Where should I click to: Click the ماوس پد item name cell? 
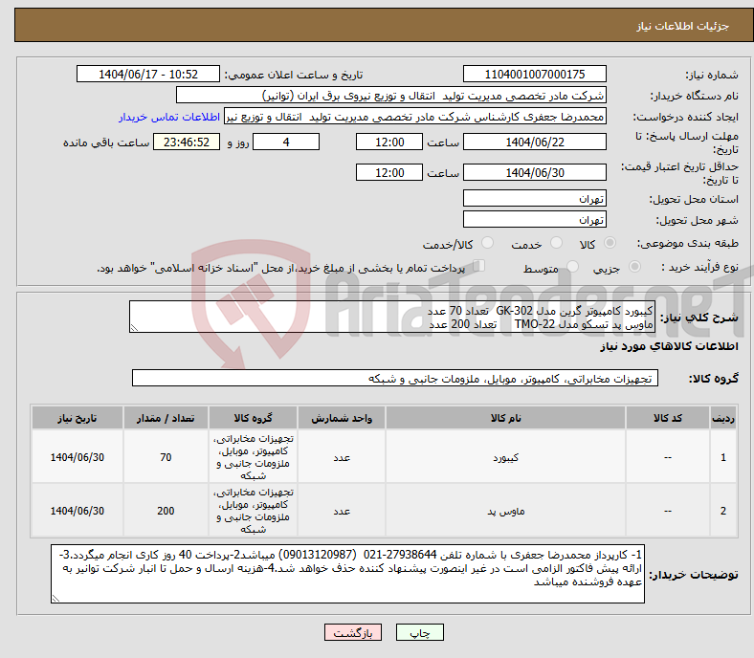click(x=505, y=511)
